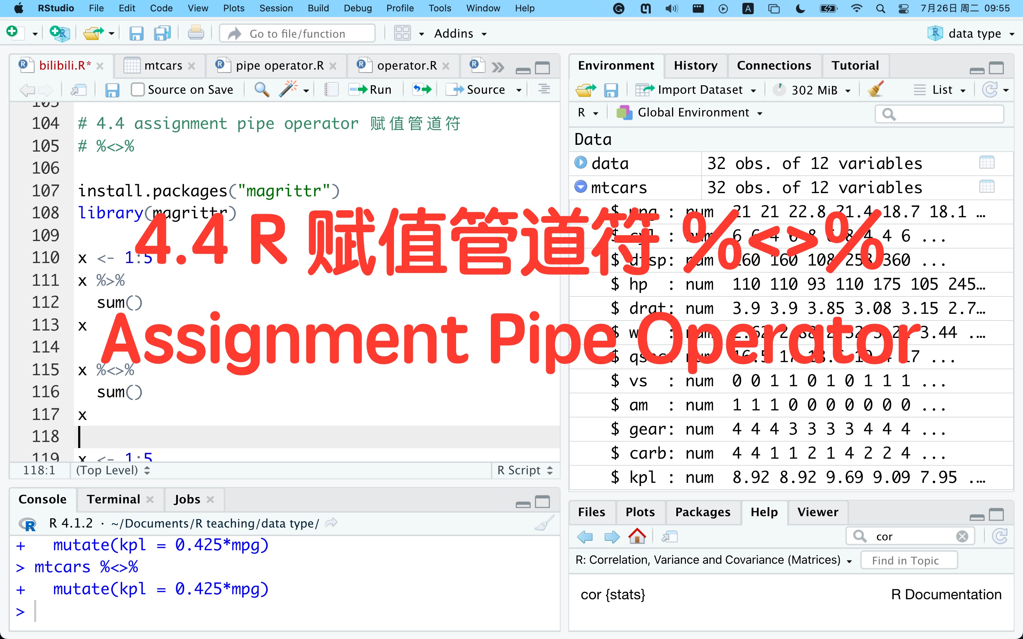The height and width of the screenshot is (639, 1023).
Task: Open the Addins dropdown
Action: [x=460, y=33]
